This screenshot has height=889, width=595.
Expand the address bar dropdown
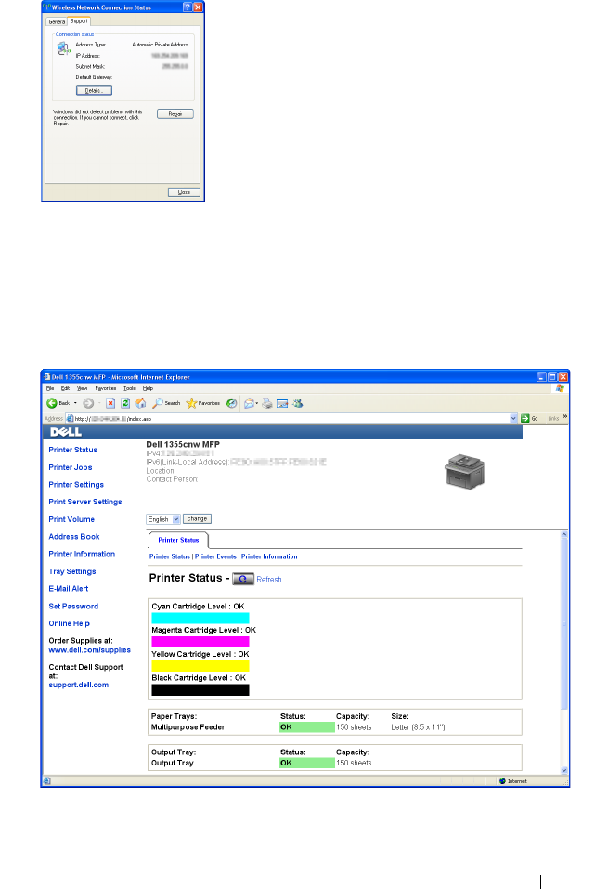point(513,418)
